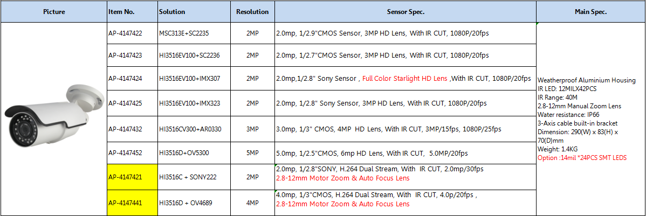This screenshot has width=646, height=216.
Task: Click the Solution header cell
Action: (195, 12)
